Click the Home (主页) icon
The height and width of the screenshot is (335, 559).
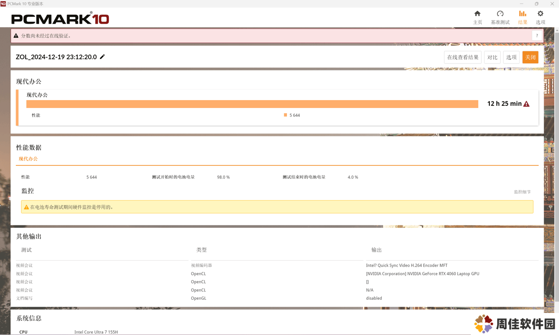[477, 14]
